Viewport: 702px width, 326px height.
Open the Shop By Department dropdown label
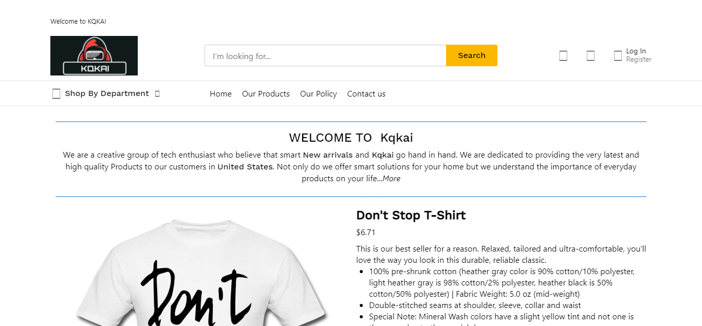point(107,93)
